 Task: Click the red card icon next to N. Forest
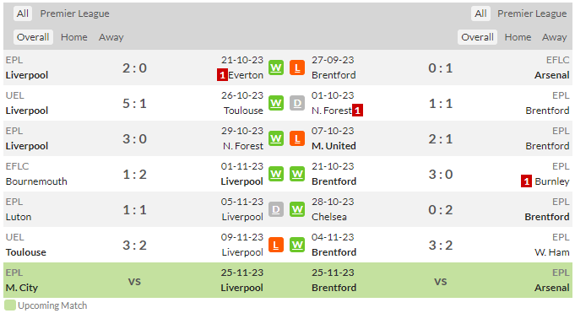click(x=357, y=111)
